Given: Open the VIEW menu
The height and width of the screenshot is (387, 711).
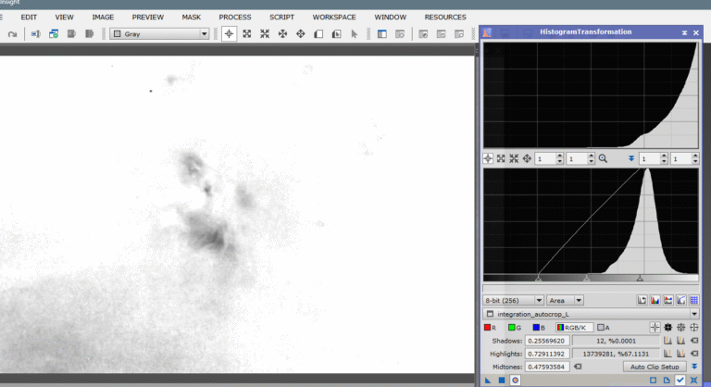Looking at the screenshot, I should (x=65, y=17).
